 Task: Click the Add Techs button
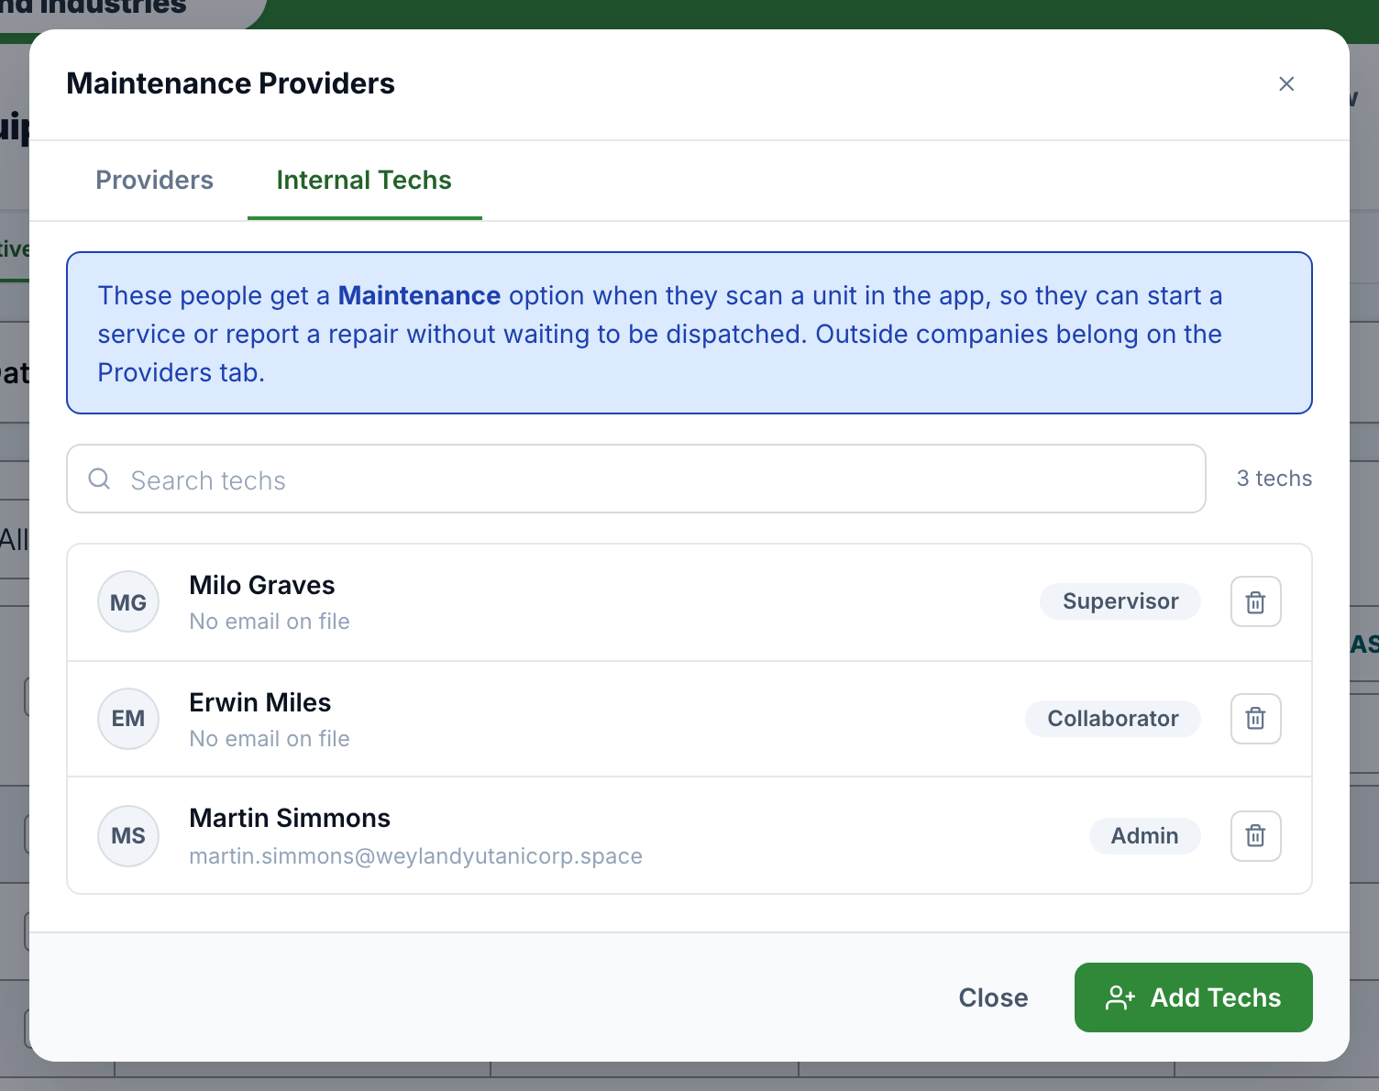[1193, 997]
